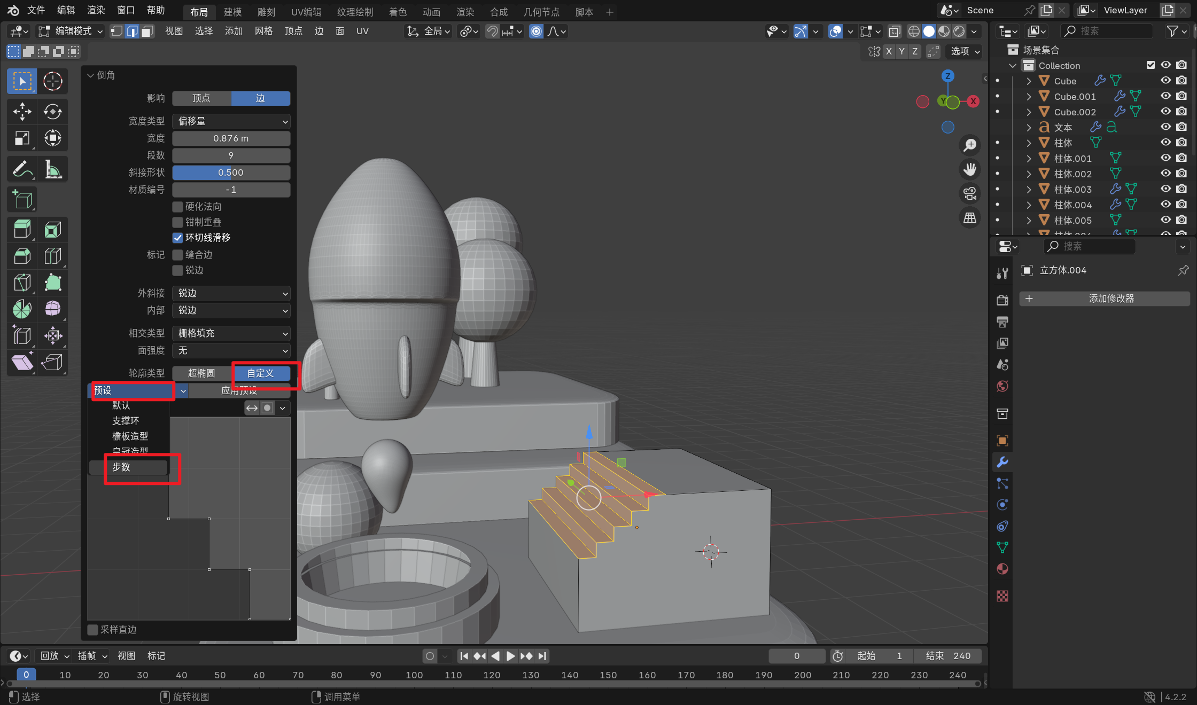
Task: Switch to the 雕刻 workspace tab
Action: 266,12
